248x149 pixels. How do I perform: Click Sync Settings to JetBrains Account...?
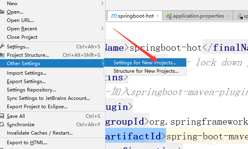[x=52, y=98]
